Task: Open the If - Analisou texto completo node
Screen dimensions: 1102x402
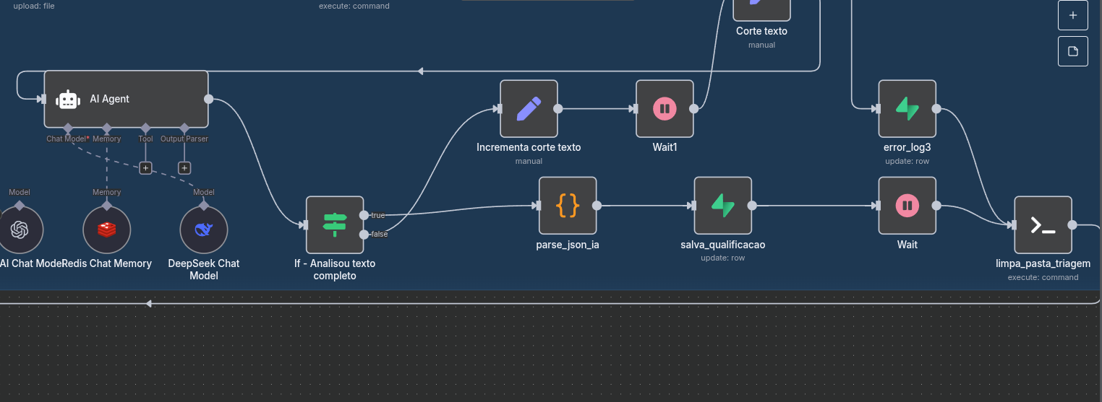Action: click(x=334, y=224)
